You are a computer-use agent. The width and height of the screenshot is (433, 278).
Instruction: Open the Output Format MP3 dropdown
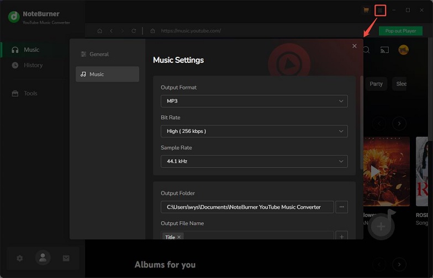pyautogui.click(x=254, y=101)
